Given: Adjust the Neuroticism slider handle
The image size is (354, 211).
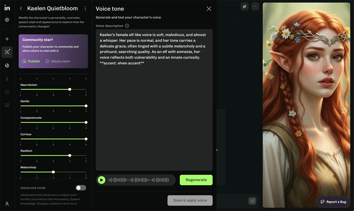Looking at the screenshot, I should click(x=70, y=89).
